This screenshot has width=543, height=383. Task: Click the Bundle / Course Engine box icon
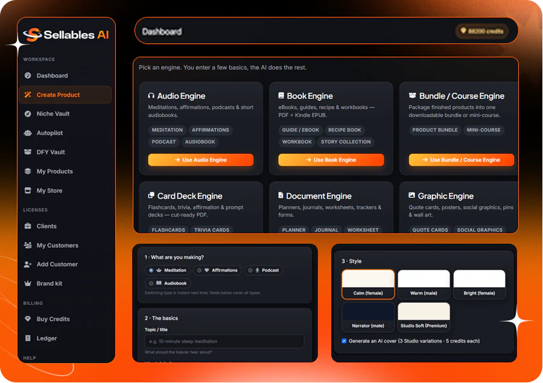[x=413, y=95]
